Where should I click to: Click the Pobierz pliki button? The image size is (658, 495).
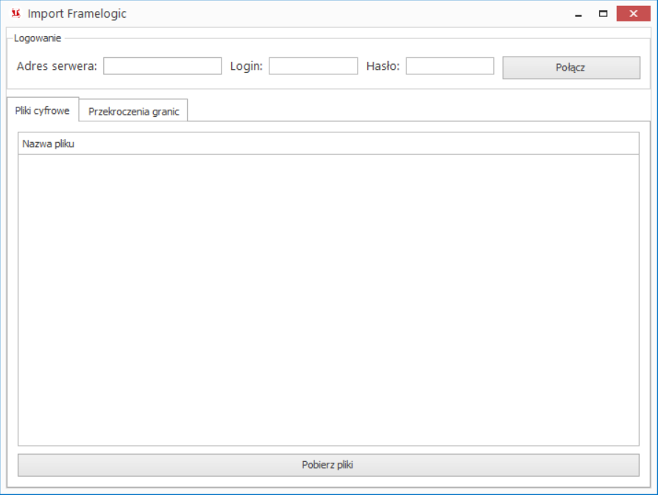click(328, 465)
